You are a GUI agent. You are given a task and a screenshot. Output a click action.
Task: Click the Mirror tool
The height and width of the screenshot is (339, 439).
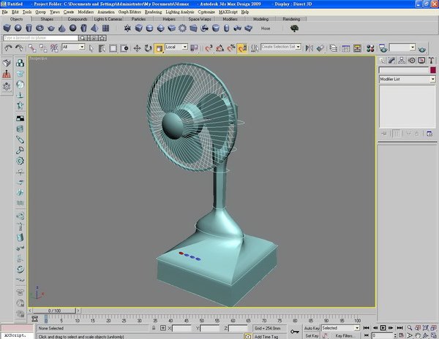309,48
